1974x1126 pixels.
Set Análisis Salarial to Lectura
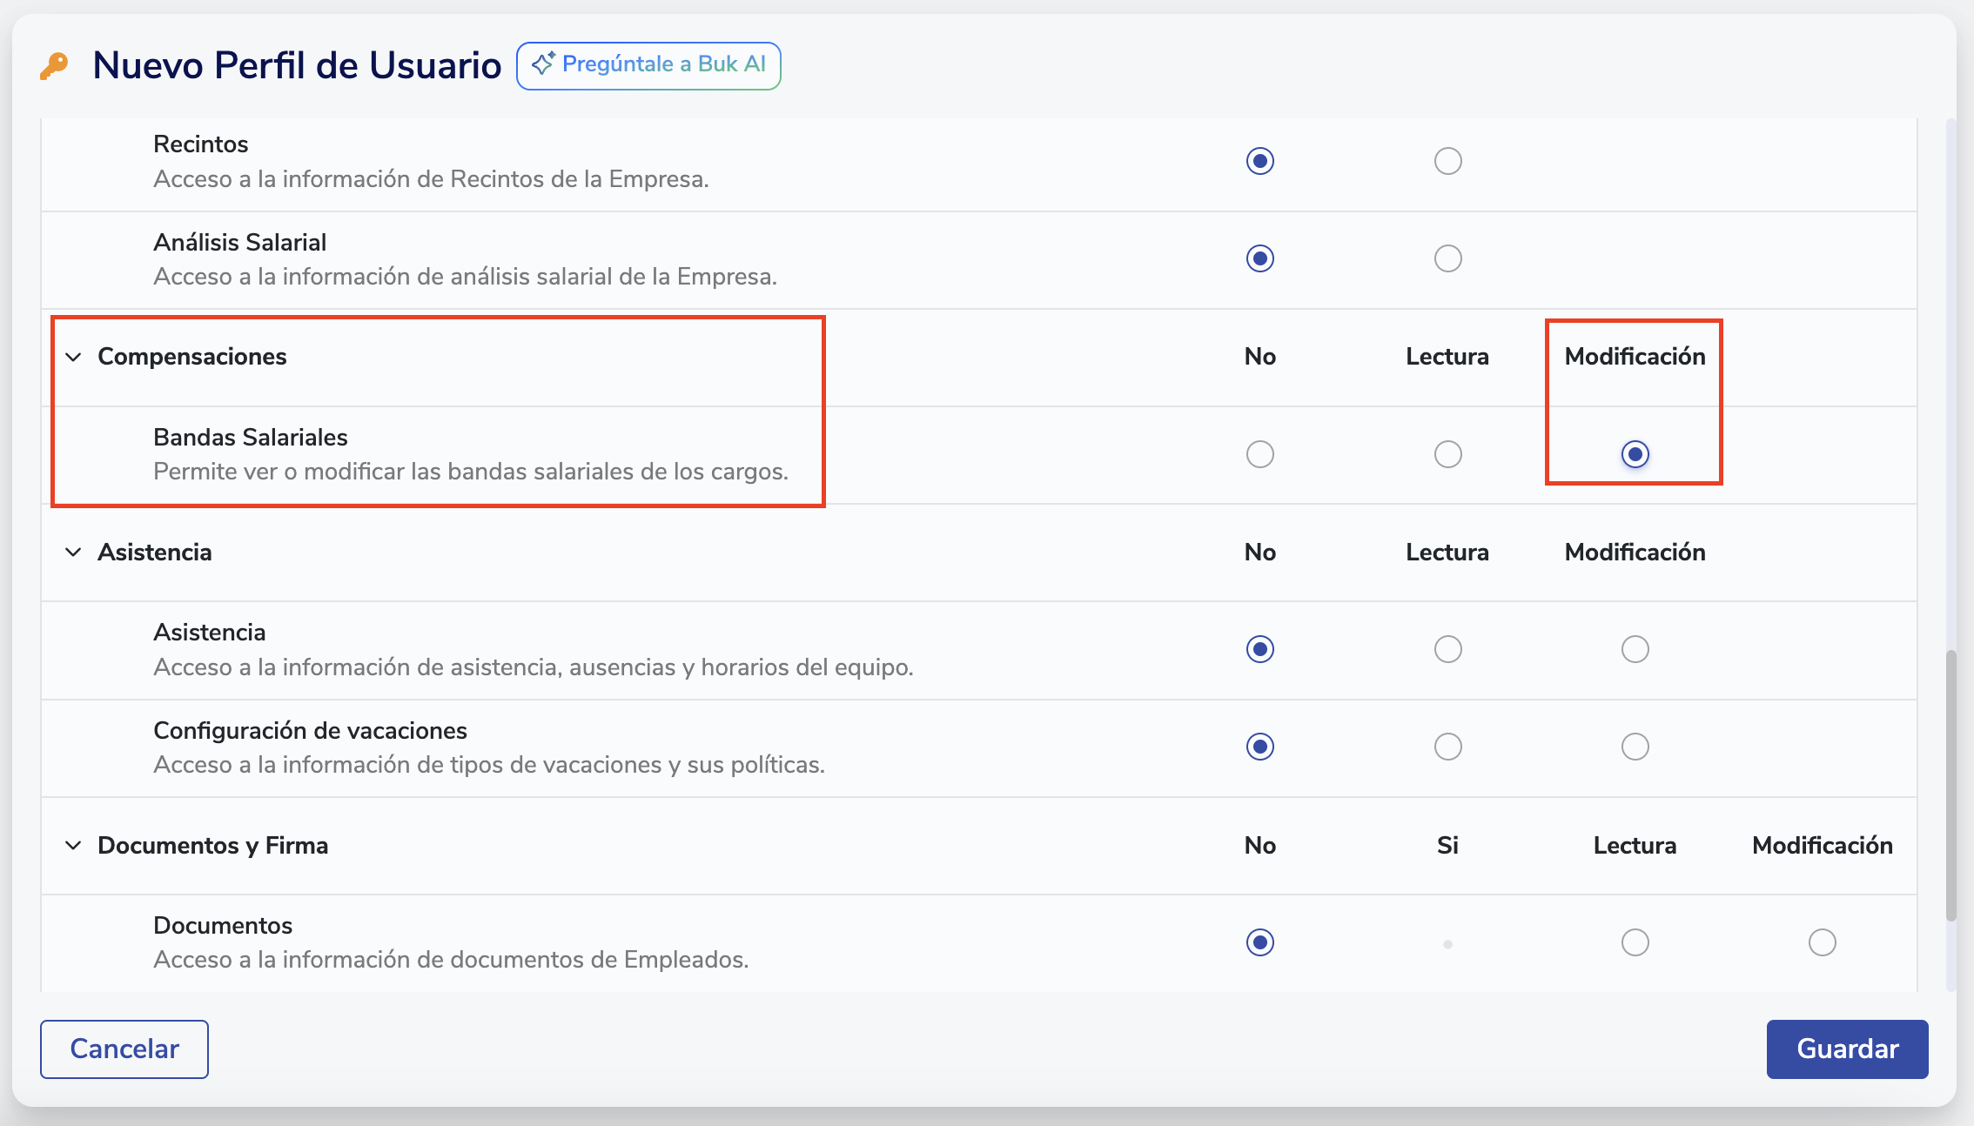click(x=1447, y=258)
